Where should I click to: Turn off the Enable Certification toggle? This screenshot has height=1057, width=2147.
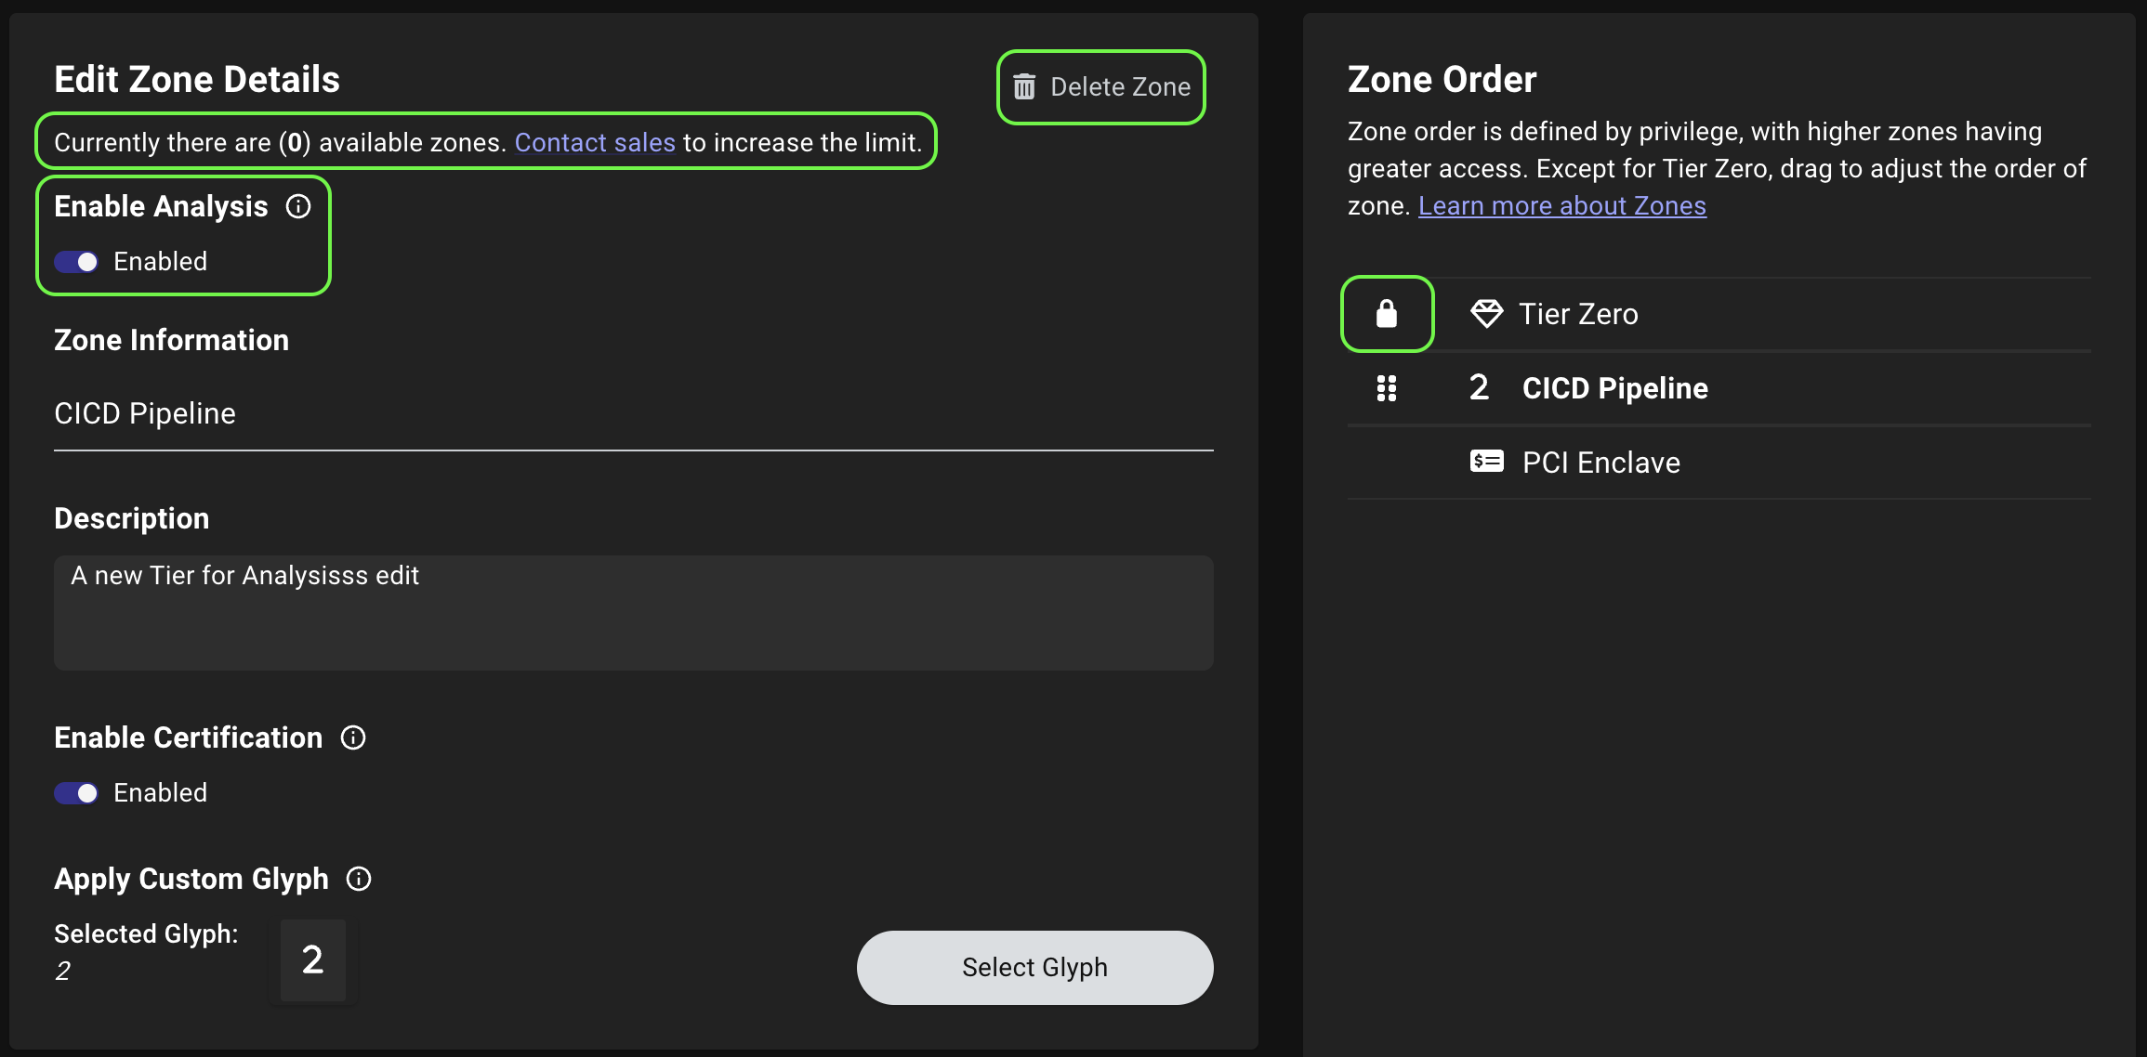tap(75, 793)
